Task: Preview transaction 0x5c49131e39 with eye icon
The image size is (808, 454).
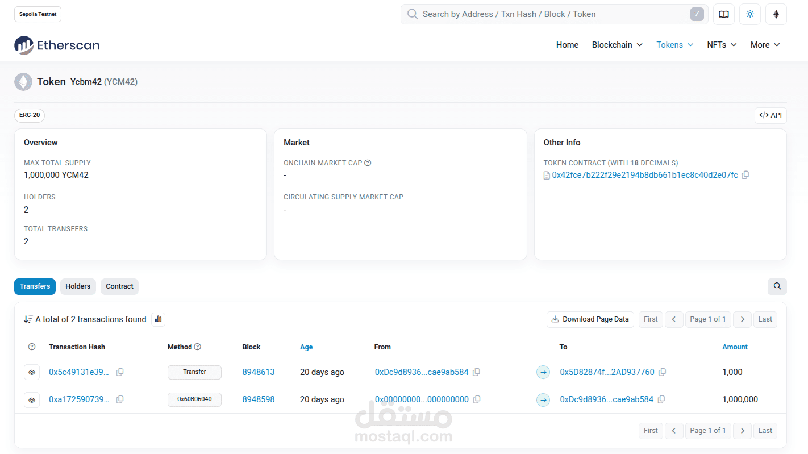Action: (x=32, y=372)
